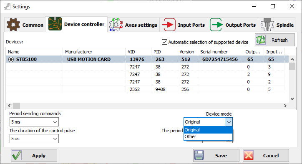Viewport: 302px width, 164px height.
Task: Click the Apply button label
Action: coord(39,156)
